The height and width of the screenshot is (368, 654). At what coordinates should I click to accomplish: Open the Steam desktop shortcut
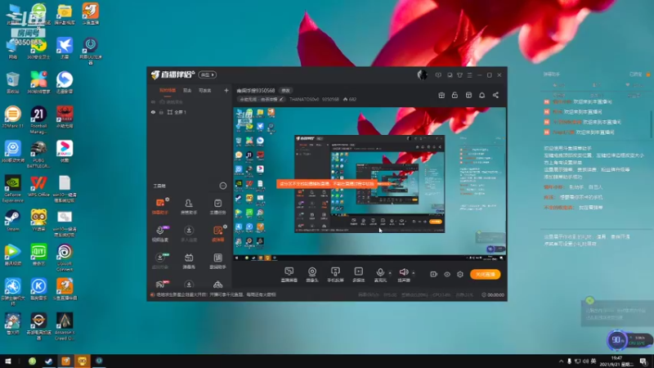click(x=12, y=221)
